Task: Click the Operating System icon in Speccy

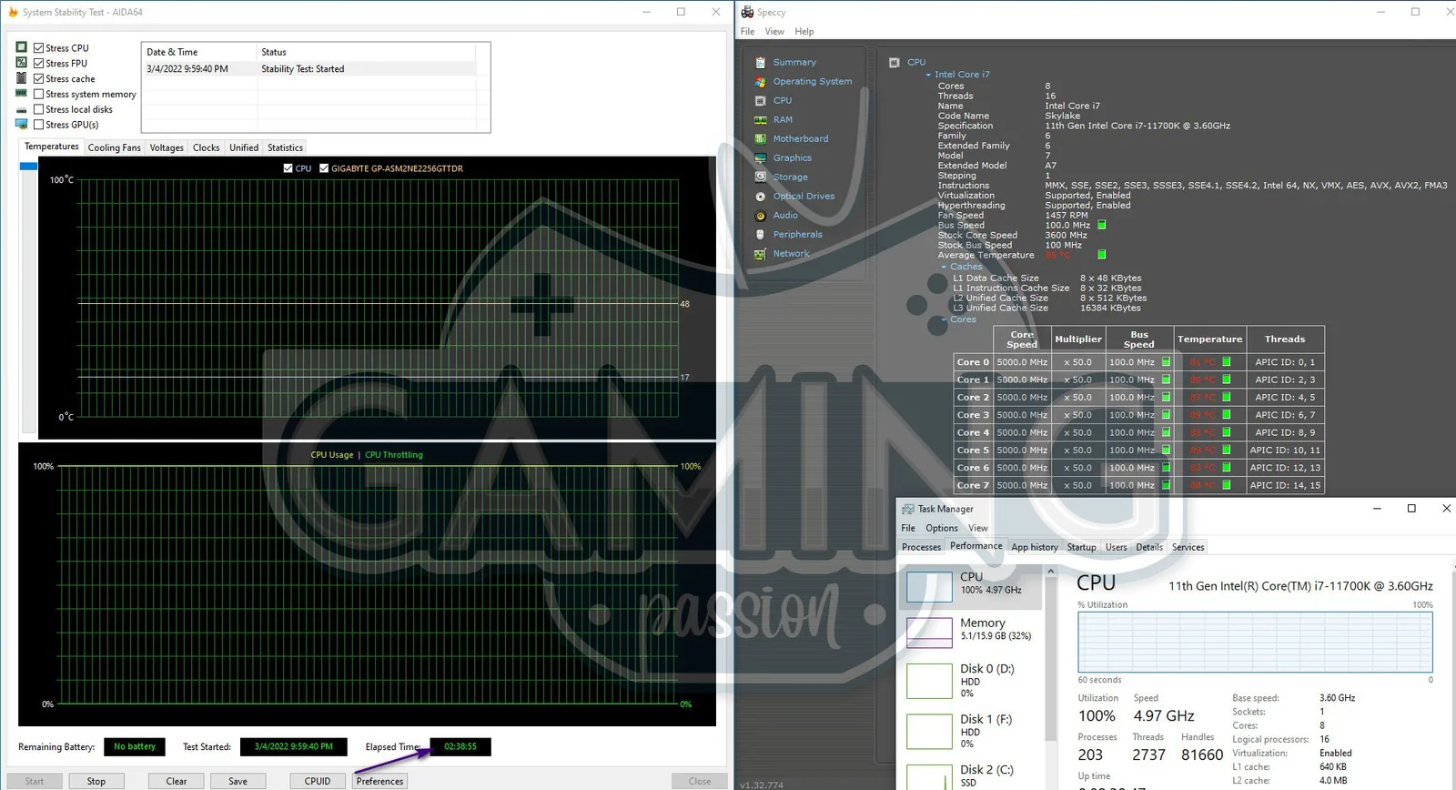Action: click(x=760, y=82)
